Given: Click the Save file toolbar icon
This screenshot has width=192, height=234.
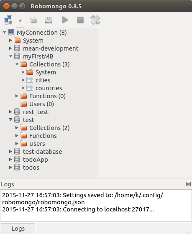Looking at the screenshot, I should [x=49, y=20].
